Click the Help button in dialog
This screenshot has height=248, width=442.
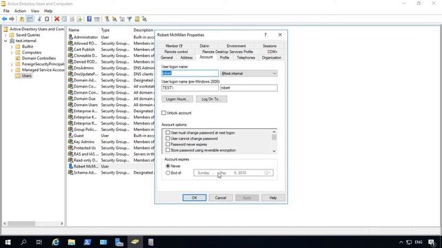[x=273, y=198]
